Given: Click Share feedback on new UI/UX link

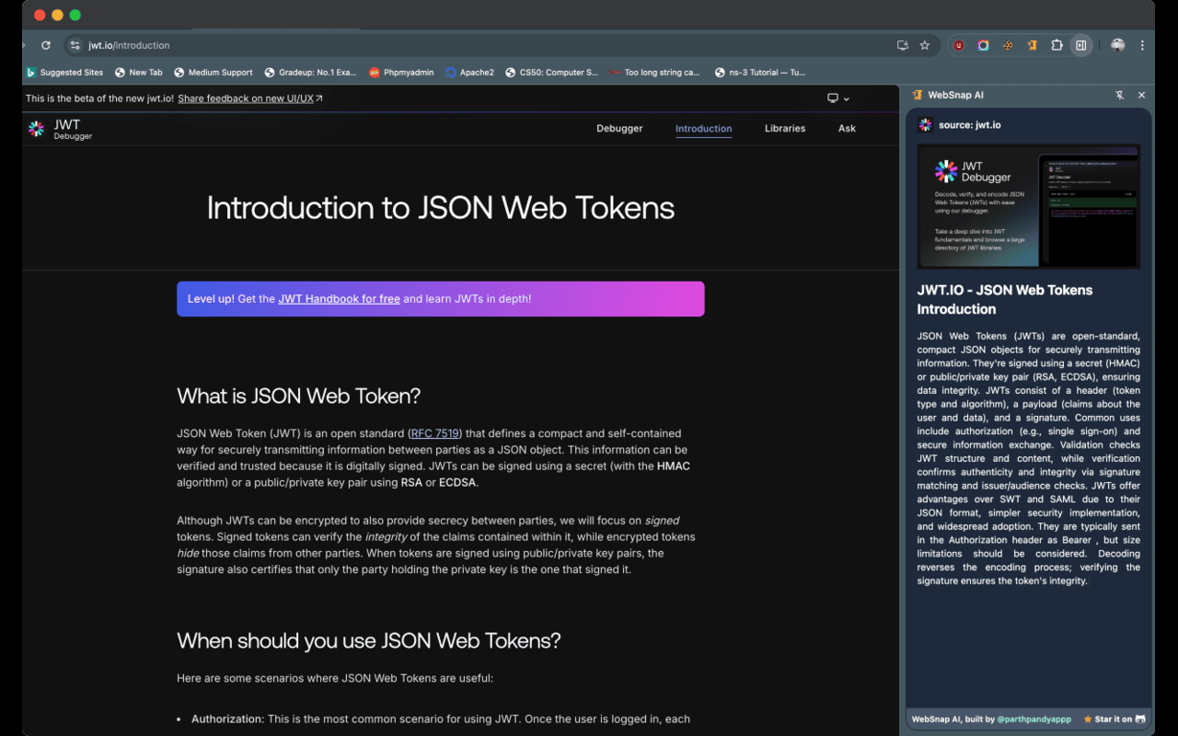Looking at the screenshot, I should coord(250,98).
